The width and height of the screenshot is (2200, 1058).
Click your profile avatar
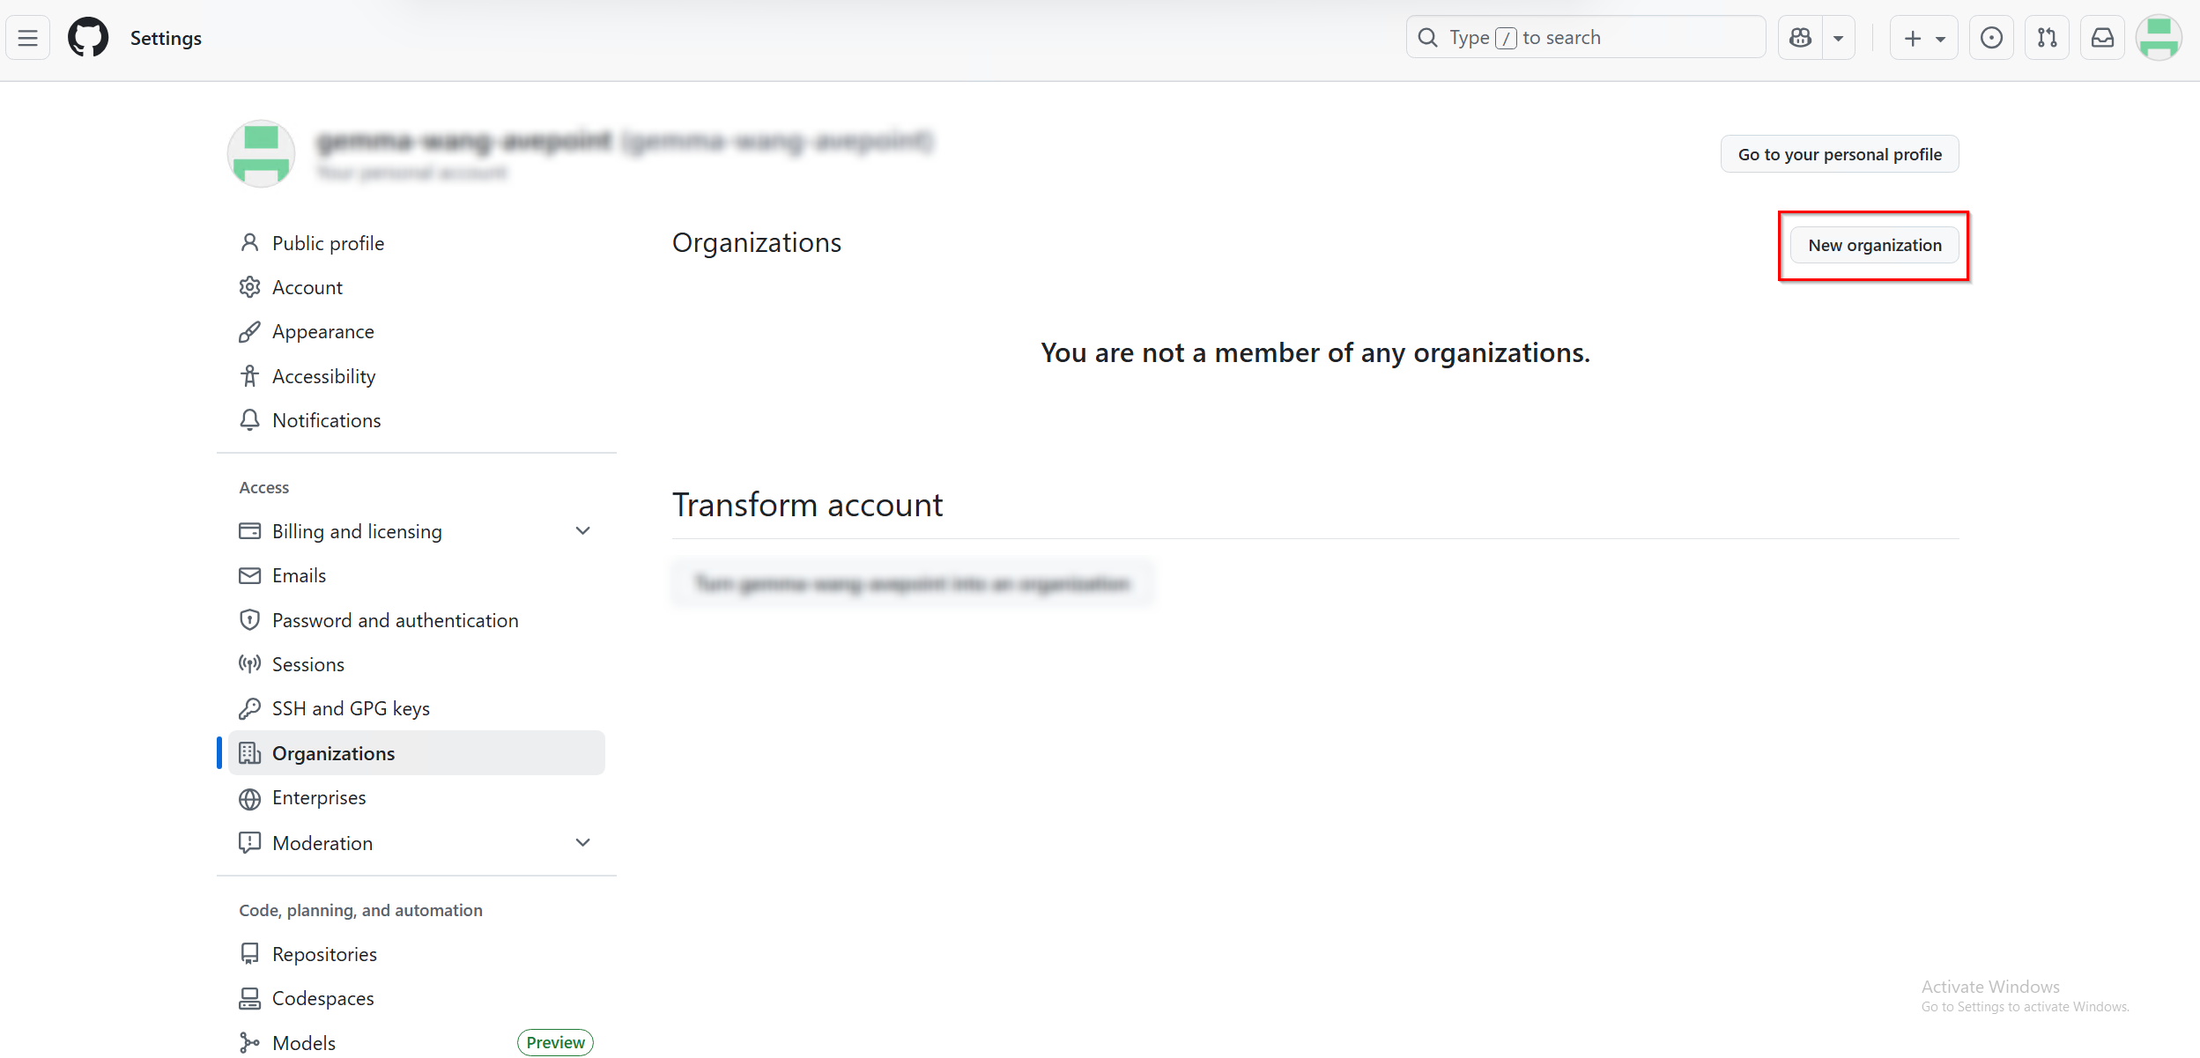[2159, 37]
